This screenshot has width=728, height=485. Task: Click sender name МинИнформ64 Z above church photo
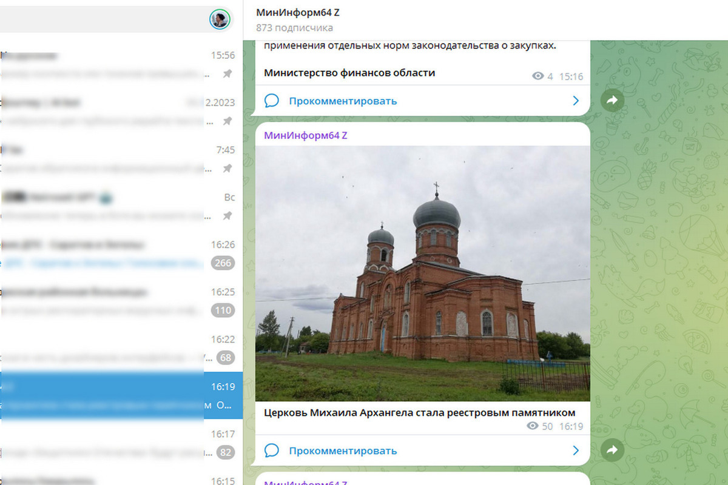pos(305,135)
